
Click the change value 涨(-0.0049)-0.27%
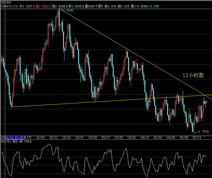(x=145, y=6)
